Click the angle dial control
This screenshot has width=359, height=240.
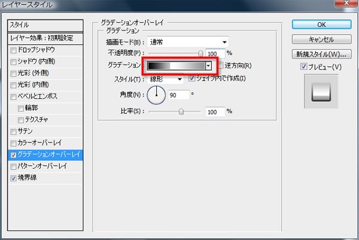(x=157, y=94)
